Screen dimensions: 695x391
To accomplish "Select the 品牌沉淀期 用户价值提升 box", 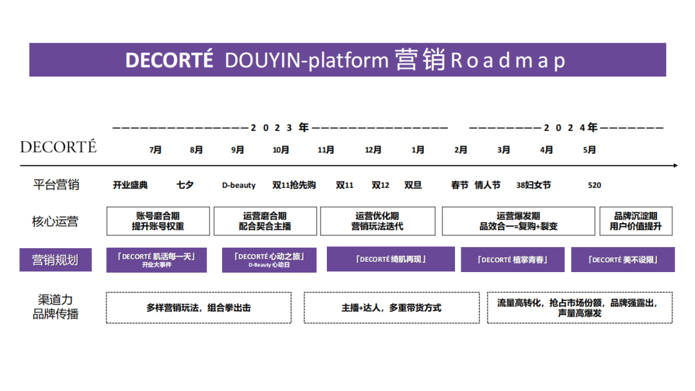I will pos(636,221).
